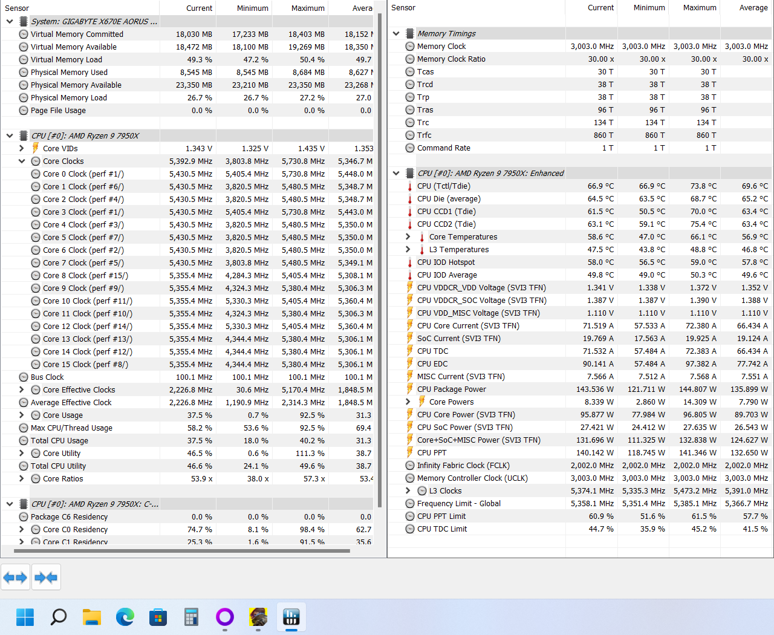Click the clock icon beside Virtual Memory Committed
Screen dimensions: 774x635
coord(24,34)
